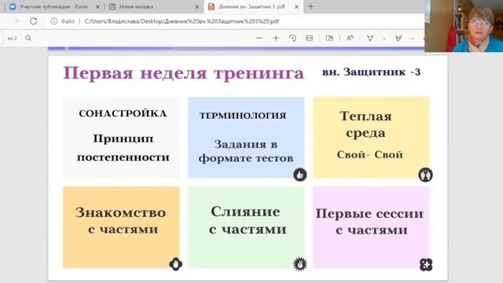
Task: Select the Highlight marker tool
Action: click(398, 39)
